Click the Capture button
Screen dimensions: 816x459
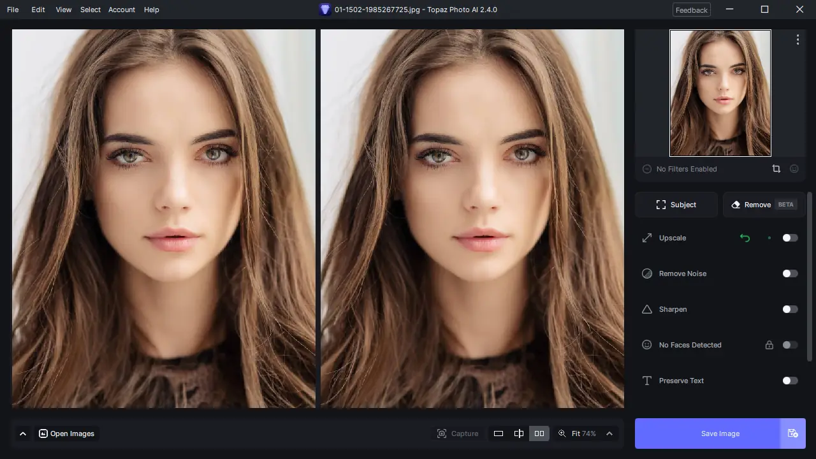pos(458,433)
